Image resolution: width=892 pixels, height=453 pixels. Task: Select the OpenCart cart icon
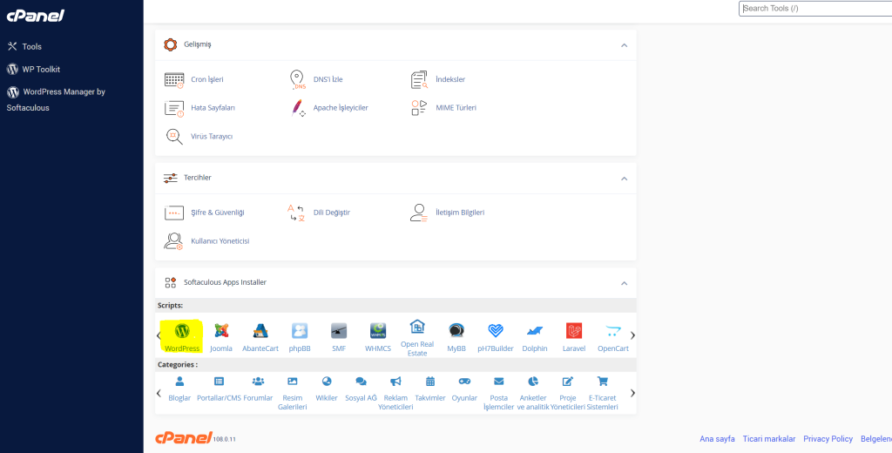pos(613,331)
